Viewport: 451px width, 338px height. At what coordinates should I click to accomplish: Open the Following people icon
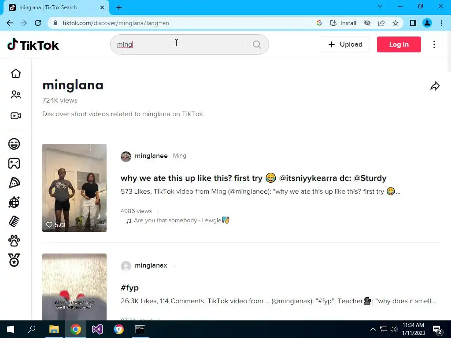tap(16, 95)
